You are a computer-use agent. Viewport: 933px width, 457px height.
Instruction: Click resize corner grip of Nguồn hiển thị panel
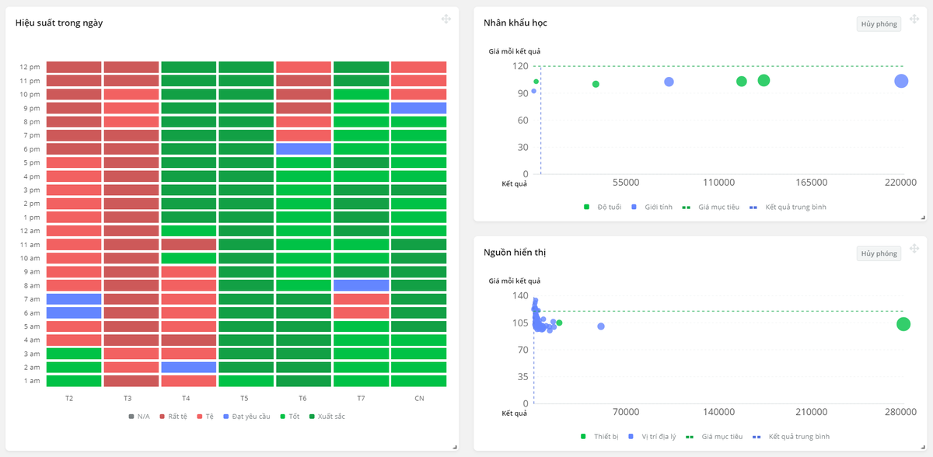coord(923,447)
